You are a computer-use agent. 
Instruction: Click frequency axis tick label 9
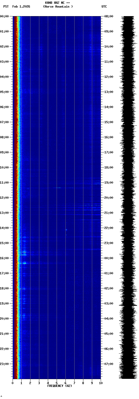[x=92, y=383]
